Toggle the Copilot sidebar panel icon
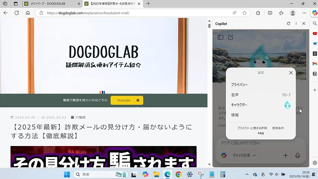 [220, 37]
